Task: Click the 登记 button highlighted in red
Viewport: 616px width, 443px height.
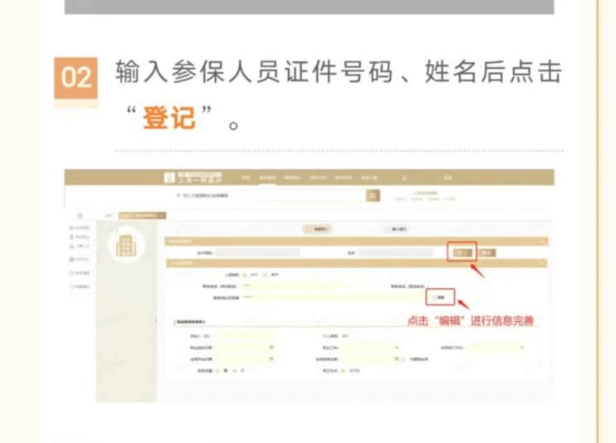Action: point(462,252)
